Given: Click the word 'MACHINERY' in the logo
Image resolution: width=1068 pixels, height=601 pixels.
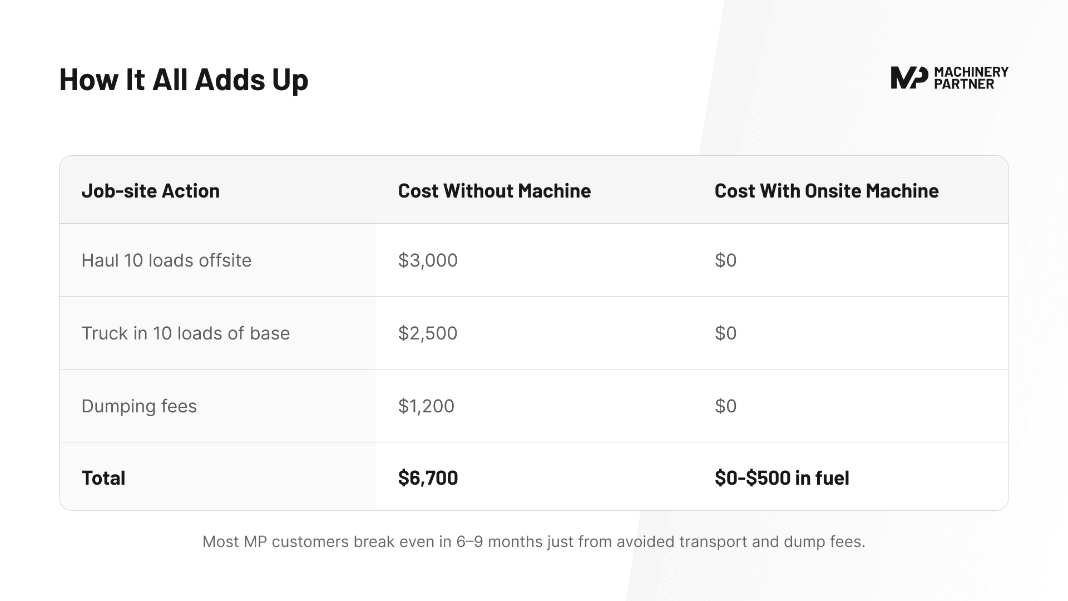Looking at the screenshot, I should [971, 72].
